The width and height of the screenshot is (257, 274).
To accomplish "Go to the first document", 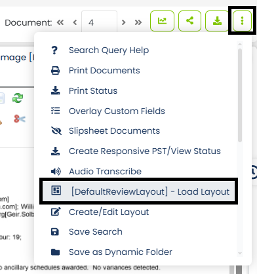I will click(60, 22).
